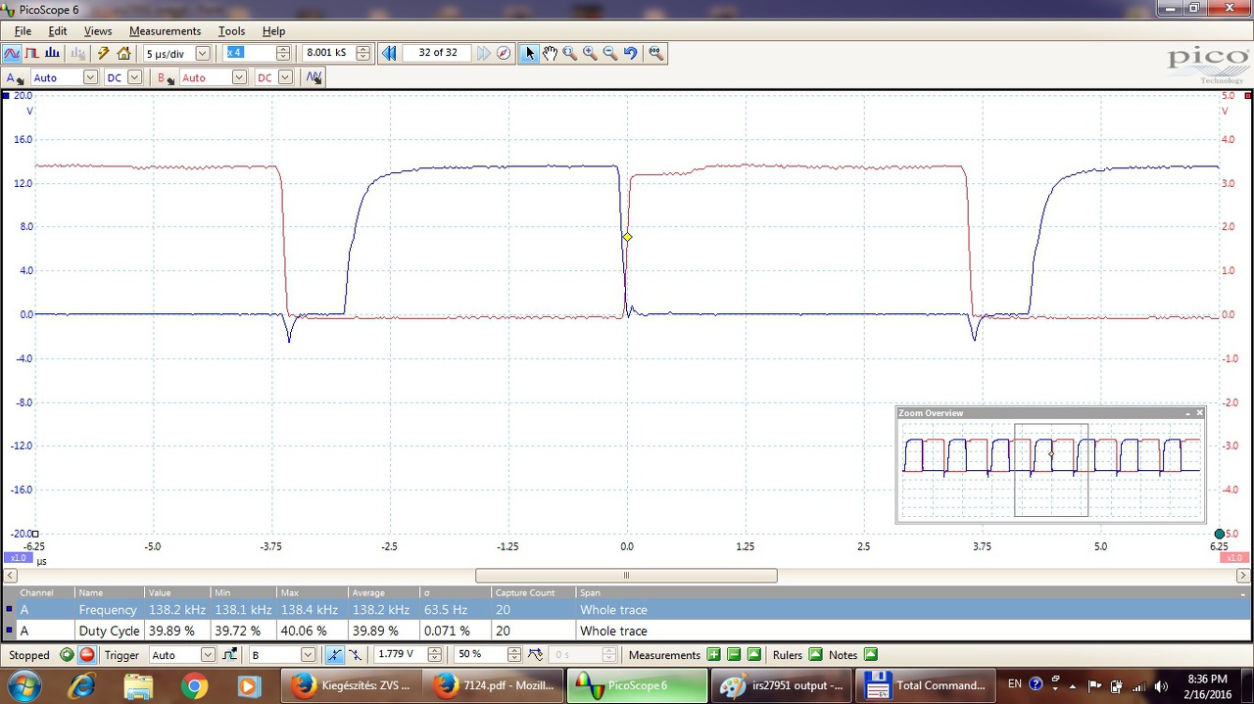Image resolution: width=1254 pixels, height=704 pixels.
Task: Open the Math channels button
Action: 313,77
